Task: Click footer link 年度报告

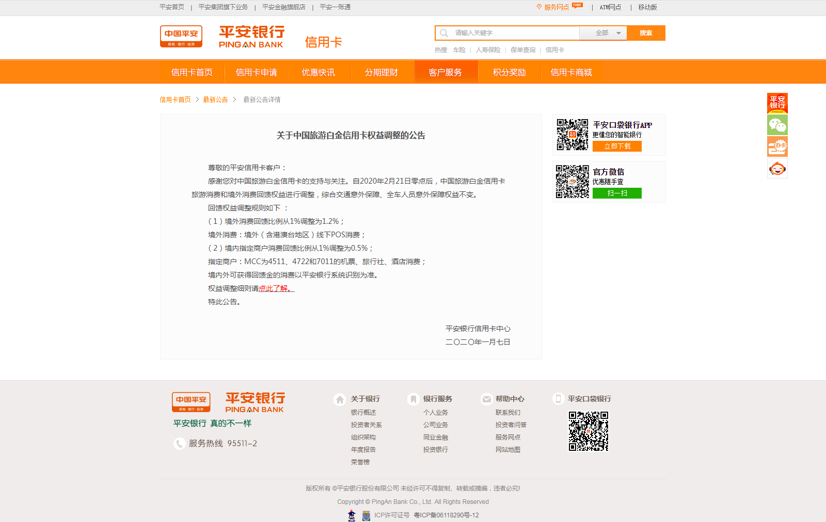Action: click(363, 450)
